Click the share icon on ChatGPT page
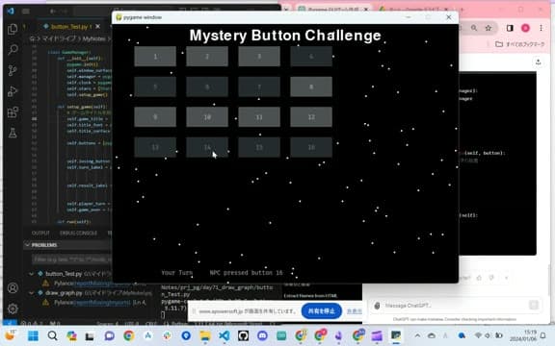The height and width of the screenshot is (346, 555). point(538,62)
